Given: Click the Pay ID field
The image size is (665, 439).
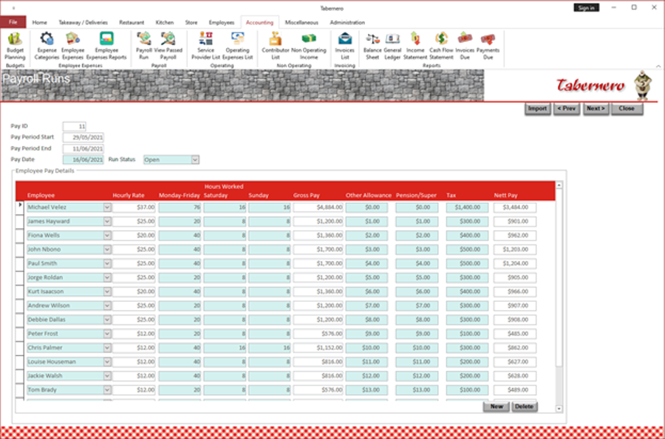Looking at the screenshot, I should [75, 126].
